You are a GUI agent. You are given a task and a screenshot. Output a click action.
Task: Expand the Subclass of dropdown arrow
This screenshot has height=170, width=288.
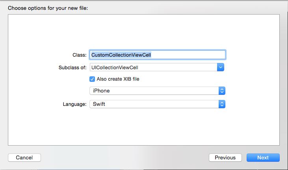click(x=220, y=67)
